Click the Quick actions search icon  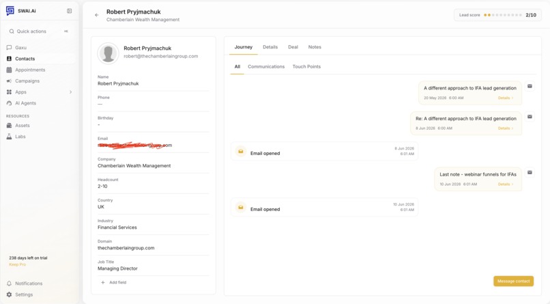[12, 31]
